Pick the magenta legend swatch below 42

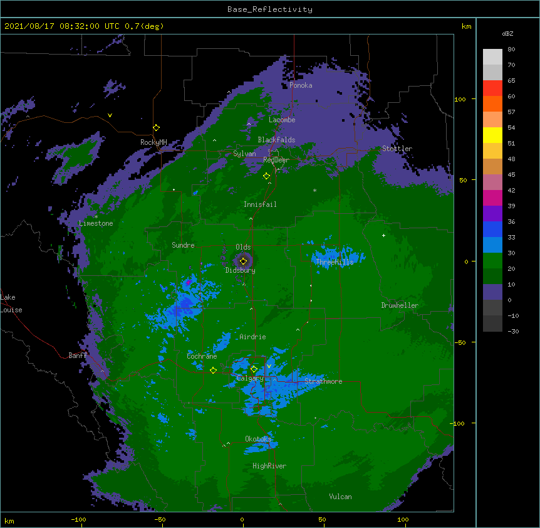point(492,198)
